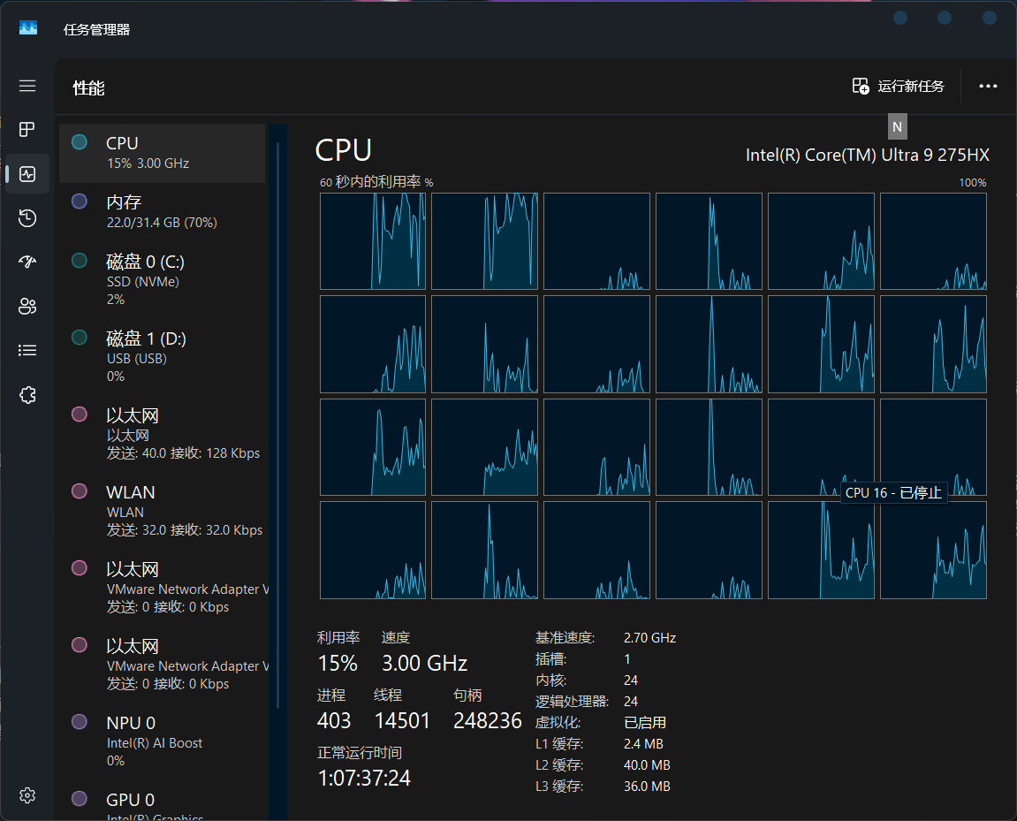Click the disk 0 circle indicator
Image resolution: width=1017 pixels, height=821 pixels.
pyautogui.click(x=80, y=261)
